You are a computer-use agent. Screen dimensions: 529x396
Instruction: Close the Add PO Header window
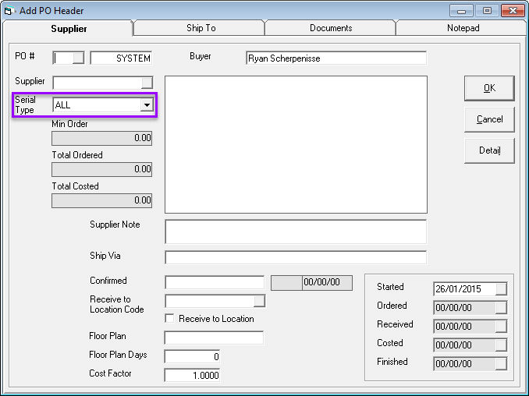(513, 11)
